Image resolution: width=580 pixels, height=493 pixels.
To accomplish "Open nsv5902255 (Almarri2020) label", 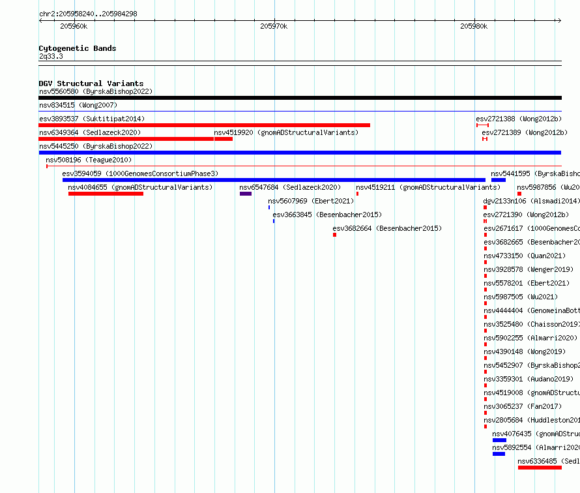I will tap(530, 338).
